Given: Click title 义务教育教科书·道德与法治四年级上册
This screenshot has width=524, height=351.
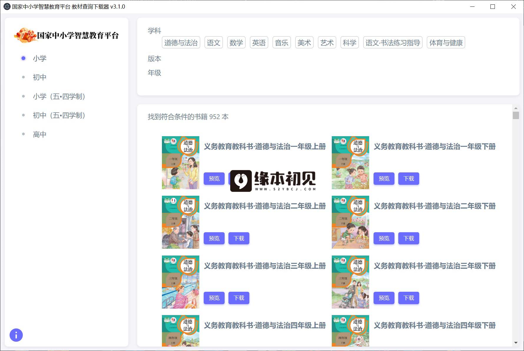Looking at the screenshot, I should 265,325.
